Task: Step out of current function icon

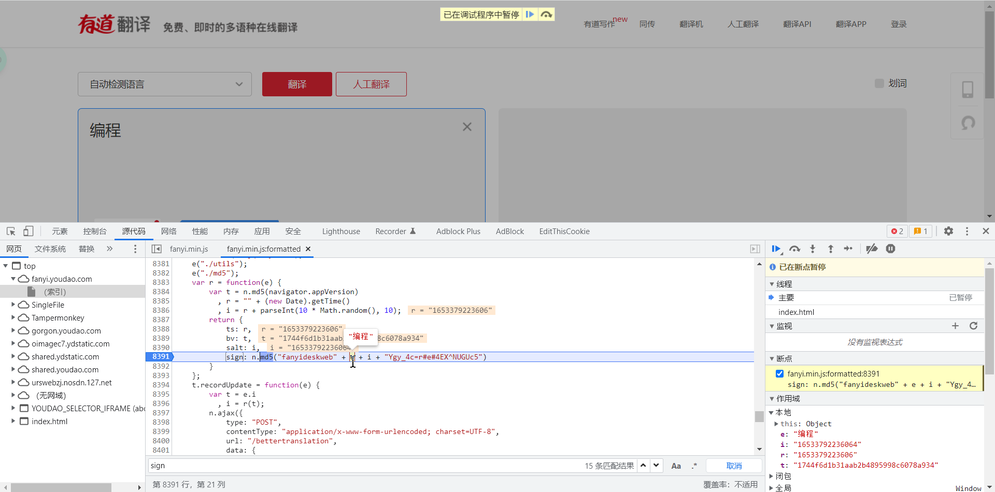Action: pyautogui.click(x=831, y=249)
